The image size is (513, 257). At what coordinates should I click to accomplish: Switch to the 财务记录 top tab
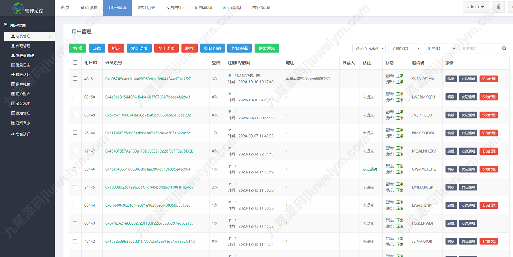point(146,7)
